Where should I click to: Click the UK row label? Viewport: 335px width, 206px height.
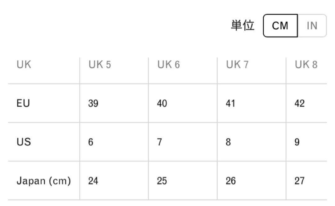(24, 65)
